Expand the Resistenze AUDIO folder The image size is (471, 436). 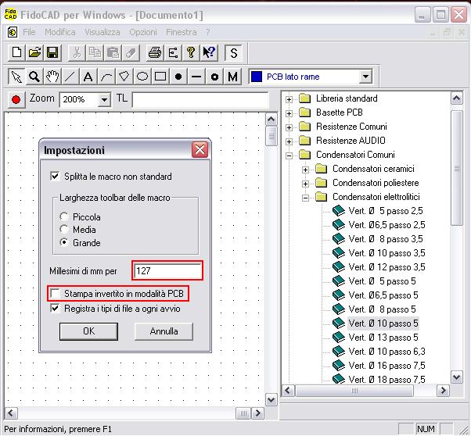(289, 141)
